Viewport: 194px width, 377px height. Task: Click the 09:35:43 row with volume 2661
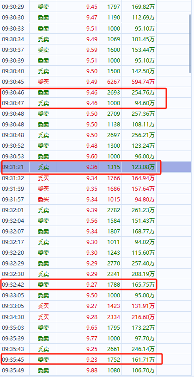pyautogui.click(x=96, y=349)
